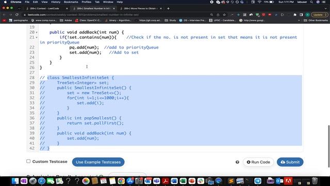
Task: Open the pantographs bookmark
Action: (x=19, y=21)
